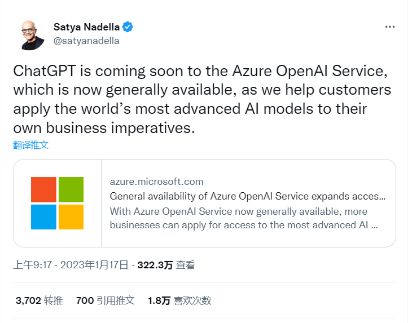Show the 1.8万 喜欢次数 likes list
The width and height of the screenshot is (412, 323).
click(179, 300)
